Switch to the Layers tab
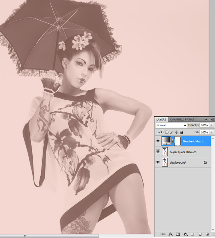 point(161,120)
